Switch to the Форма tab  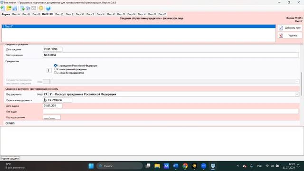coord(6,14)
